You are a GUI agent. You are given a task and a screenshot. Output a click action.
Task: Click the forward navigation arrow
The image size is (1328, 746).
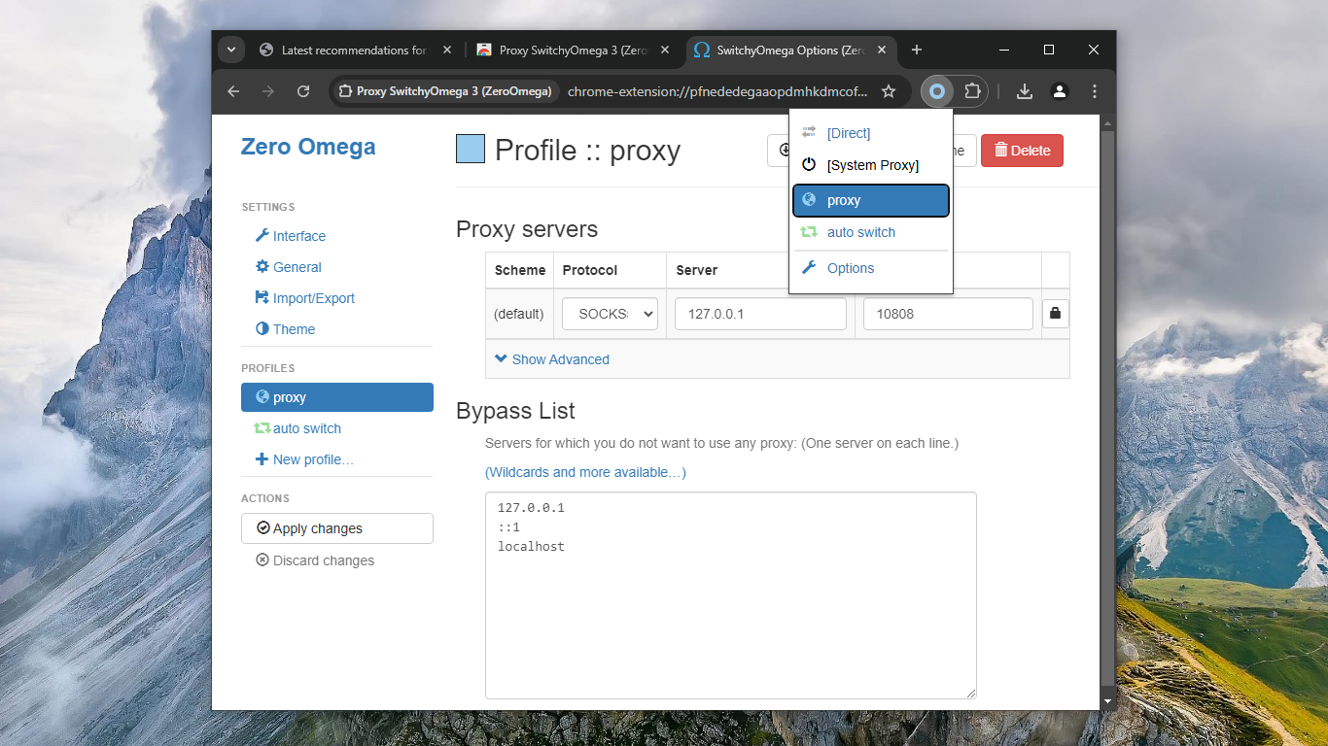point(268,91)
